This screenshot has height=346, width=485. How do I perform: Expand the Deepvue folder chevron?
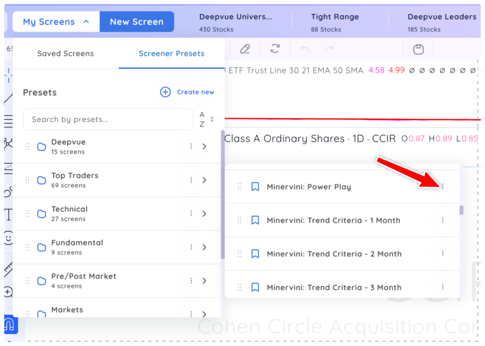pos(204,146)
